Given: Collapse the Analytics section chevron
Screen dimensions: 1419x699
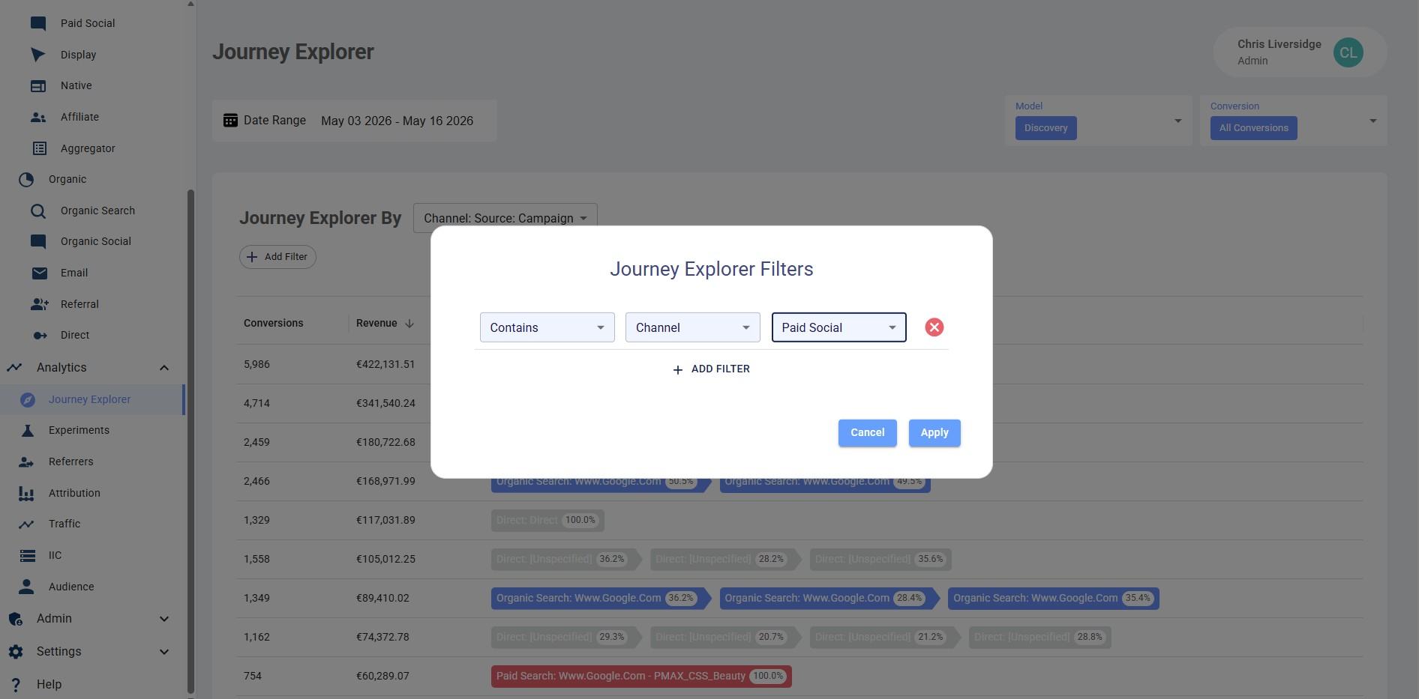Looking at the screenshot, I should (164, 367).
